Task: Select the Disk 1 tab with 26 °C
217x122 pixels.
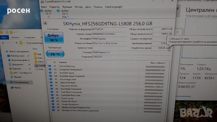Action: pyautogui.click(x=65, y=14)
